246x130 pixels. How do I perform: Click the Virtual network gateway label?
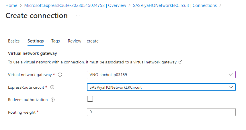pos(30,75)
